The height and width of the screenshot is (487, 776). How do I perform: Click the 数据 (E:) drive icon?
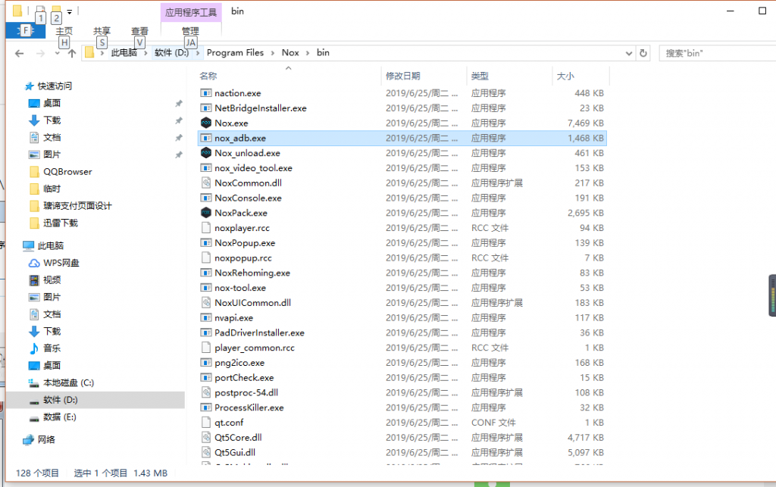(x=33, y=418)
